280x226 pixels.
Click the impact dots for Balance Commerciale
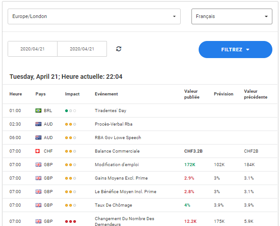coord(71,151)
